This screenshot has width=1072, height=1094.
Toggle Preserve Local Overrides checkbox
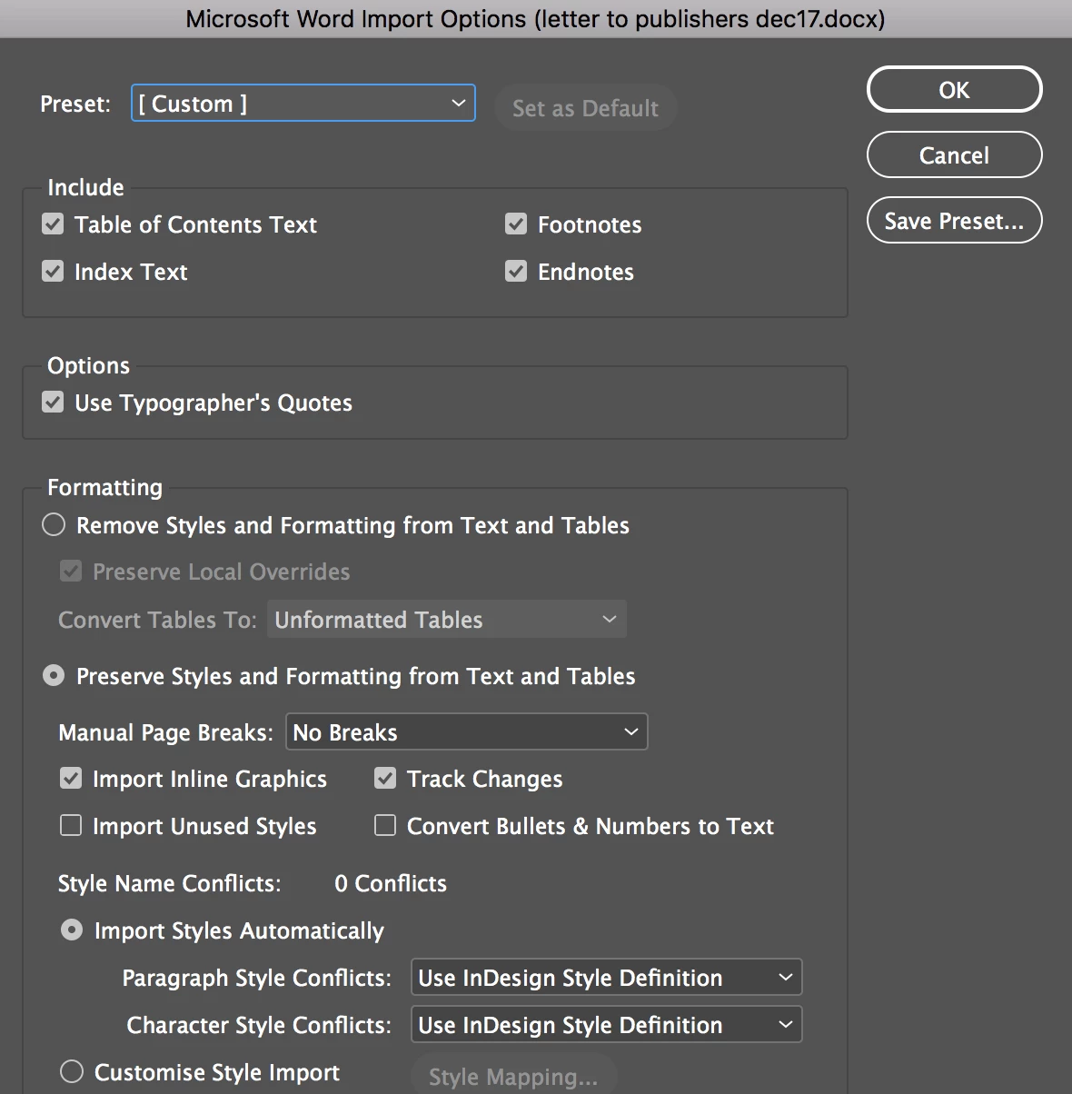click(71, 571)
